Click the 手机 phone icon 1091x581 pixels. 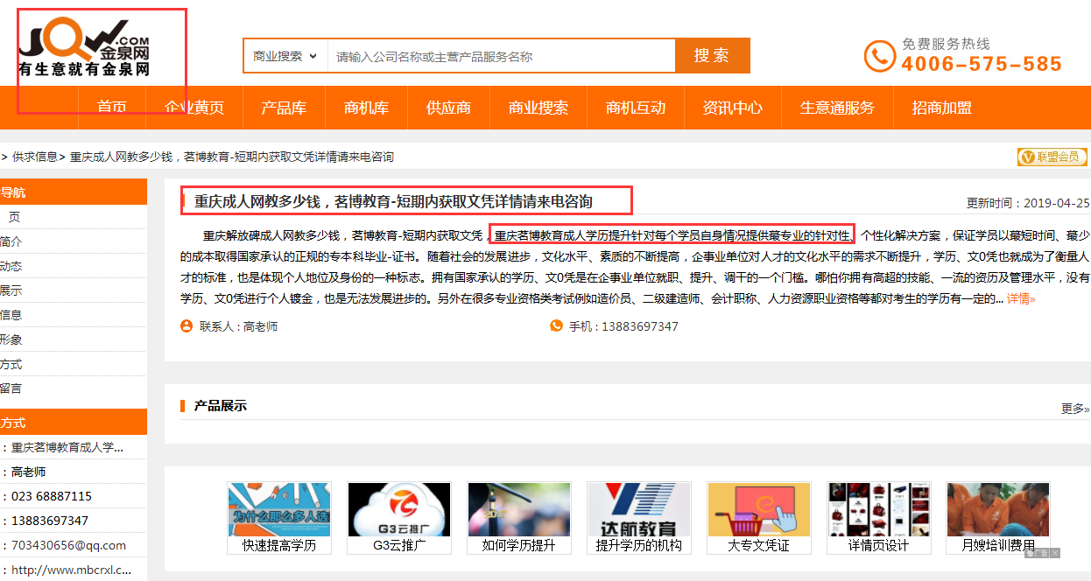pos(556,326)
